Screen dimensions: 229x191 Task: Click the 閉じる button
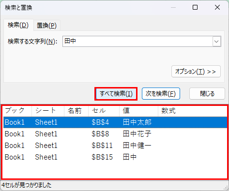coord(207,94)
